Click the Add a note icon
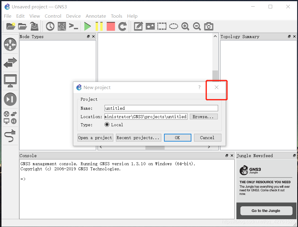Image resolution: width=298 pixels, height=227 pixels. 138,26
